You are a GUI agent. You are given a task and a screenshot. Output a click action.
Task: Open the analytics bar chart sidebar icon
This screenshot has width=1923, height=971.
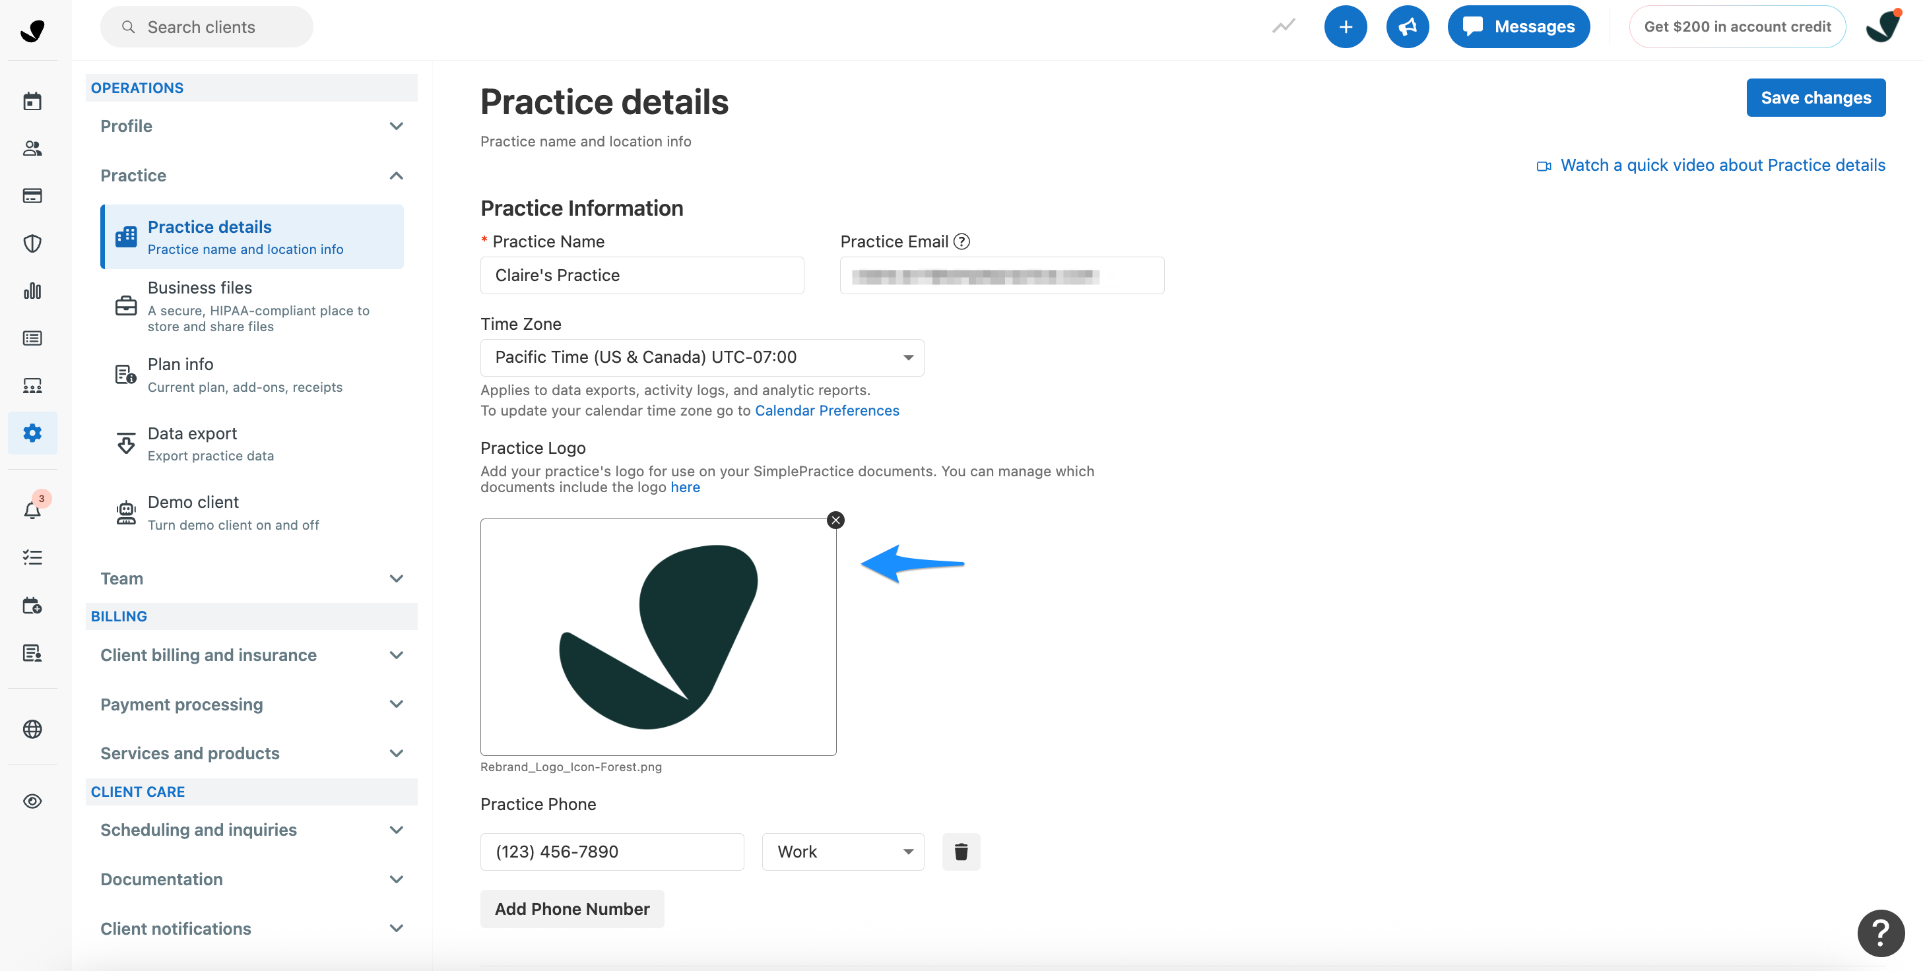[32, 291]
